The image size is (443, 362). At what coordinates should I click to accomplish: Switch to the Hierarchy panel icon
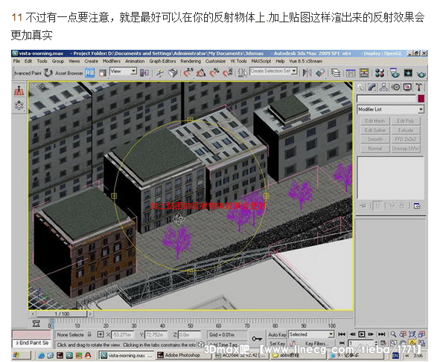(383, 87)
